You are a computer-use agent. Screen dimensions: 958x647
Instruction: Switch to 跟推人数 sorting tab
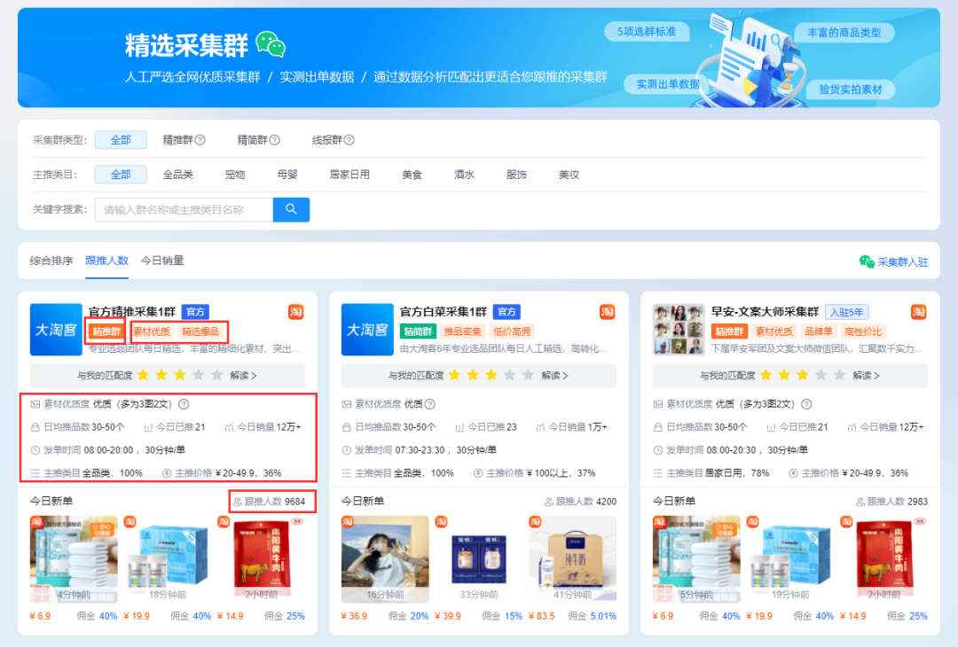tap(107, 261)
